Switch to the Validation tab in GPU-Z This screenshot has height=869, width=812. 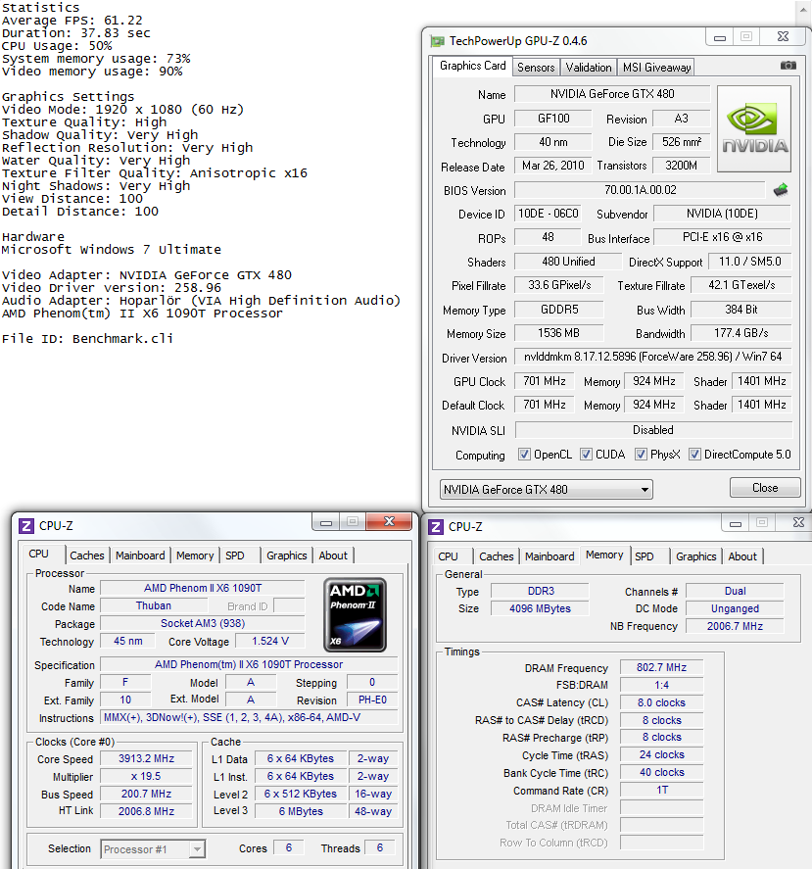pyautogui.click(x=588, y=67)
